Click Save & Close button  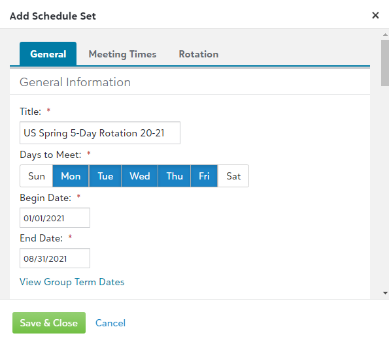point(49,322)
